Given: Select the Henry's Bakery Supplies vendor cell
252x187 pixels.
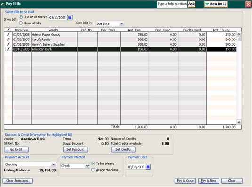Looking at the screenshot, I should [x=54, y=44].
